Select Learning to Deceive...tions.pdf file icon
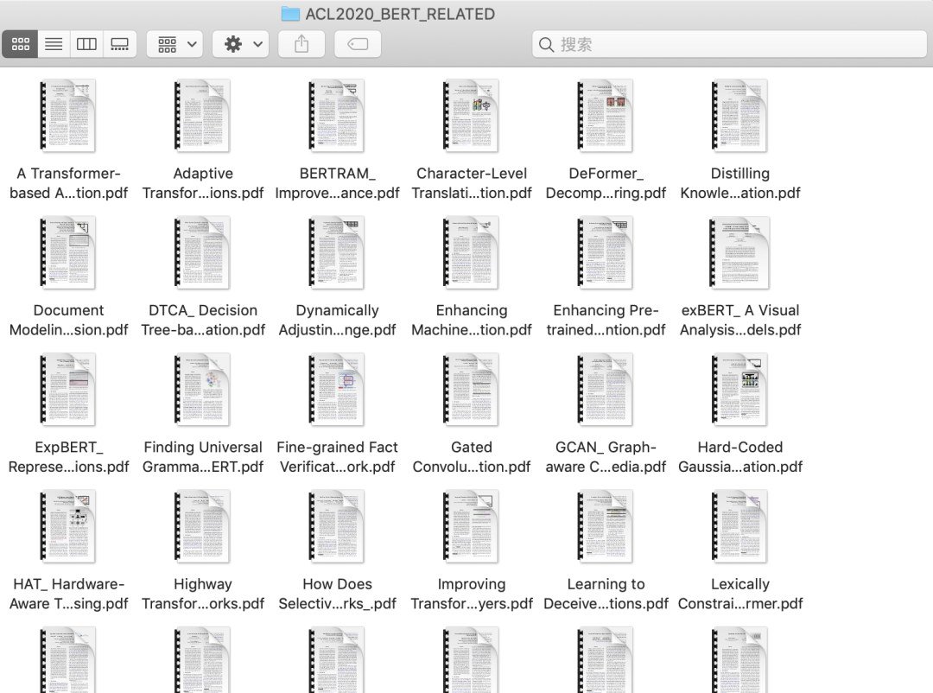Viewport: 933px width, 693px height. tap(606, 526)
